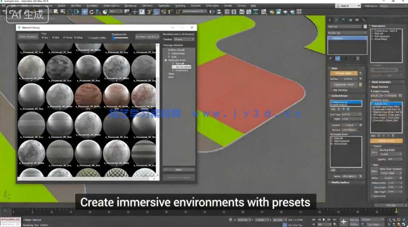This screenshot has width=408, height=227.
Task: Click the Material Library button under Road Texture
Action: pyautogui.click(x=387, y=141)
